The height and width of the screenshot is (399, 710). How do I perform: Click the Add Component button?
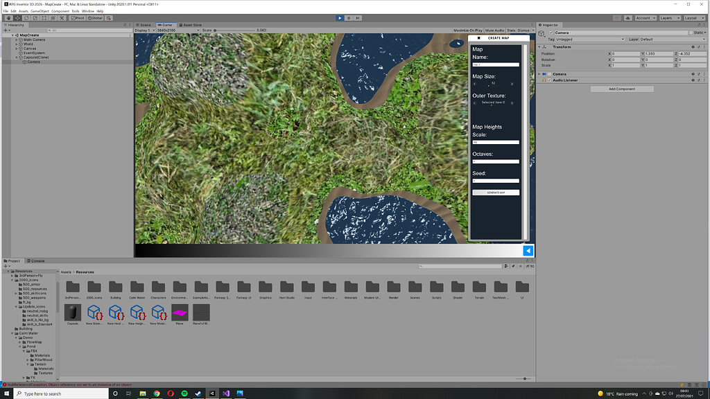pyautogui.click(x=624, y=89)
